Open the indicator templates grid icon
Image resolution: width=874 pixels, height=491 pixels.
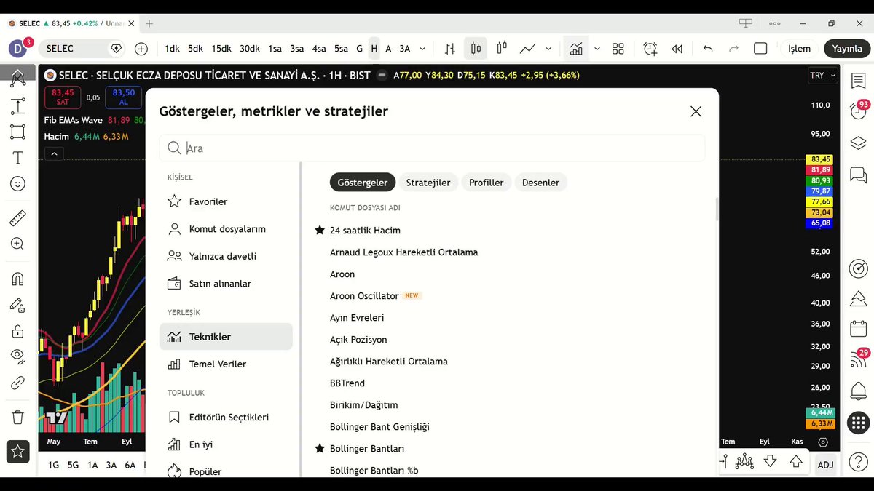pyautogui.click(x=618, y=49)
